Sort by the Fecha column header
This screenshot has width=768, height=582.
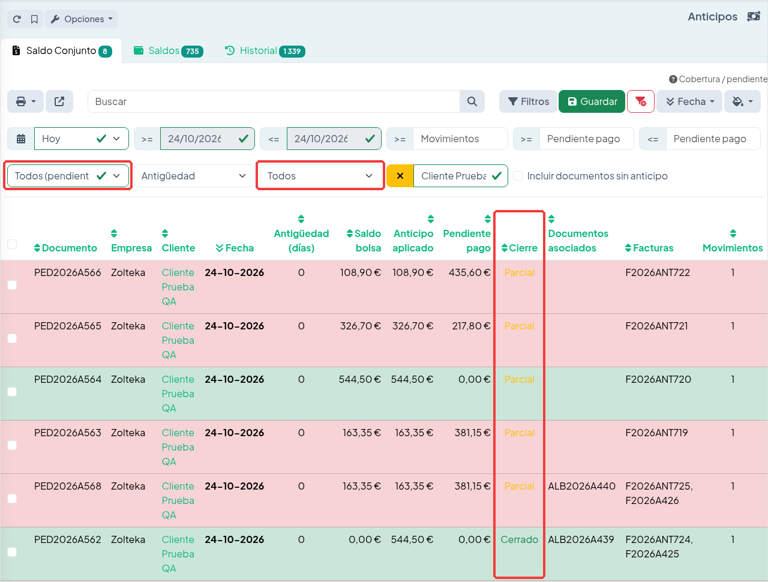235,248
